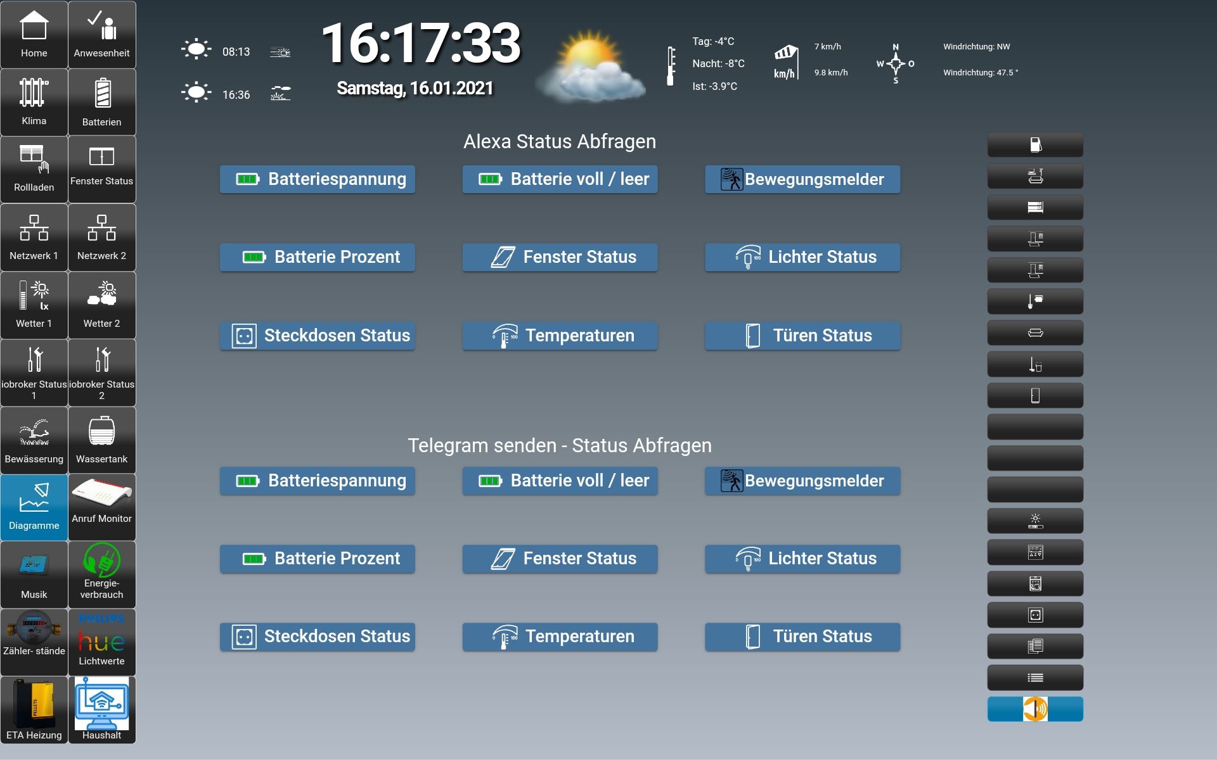
Task: Open the Home tab in sidebar
Action: click(x=34, y=35)
